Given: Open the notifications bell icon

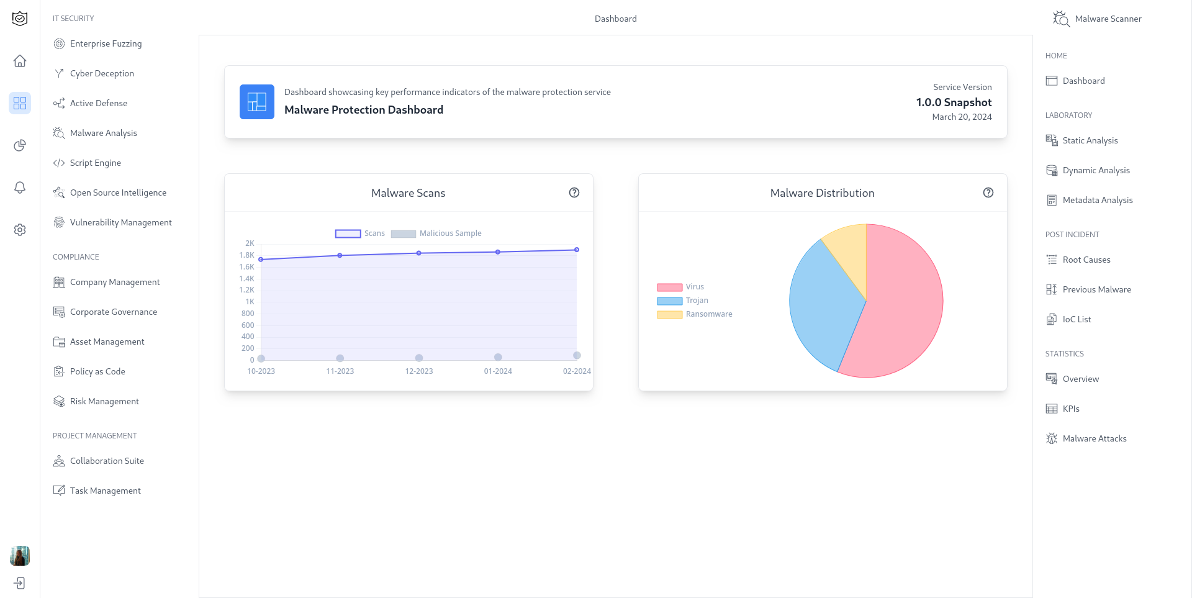Looking at the screenshot, I should tap(20, 188).
